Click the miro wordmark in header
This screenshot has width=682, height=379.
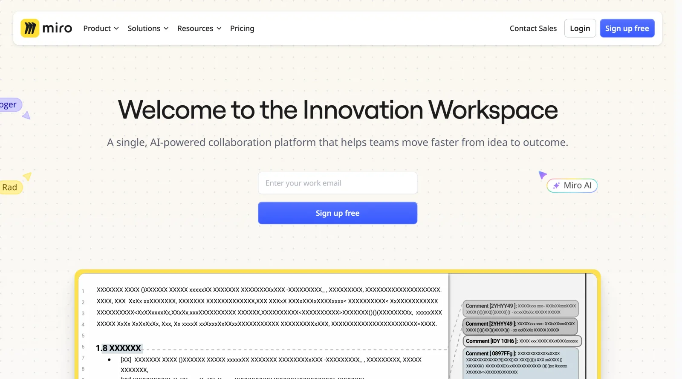point(57,28)
